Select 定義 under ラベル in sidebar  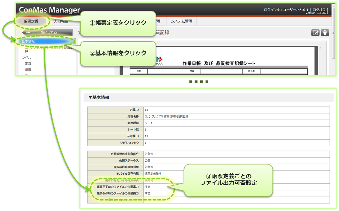tap(28, 63)
